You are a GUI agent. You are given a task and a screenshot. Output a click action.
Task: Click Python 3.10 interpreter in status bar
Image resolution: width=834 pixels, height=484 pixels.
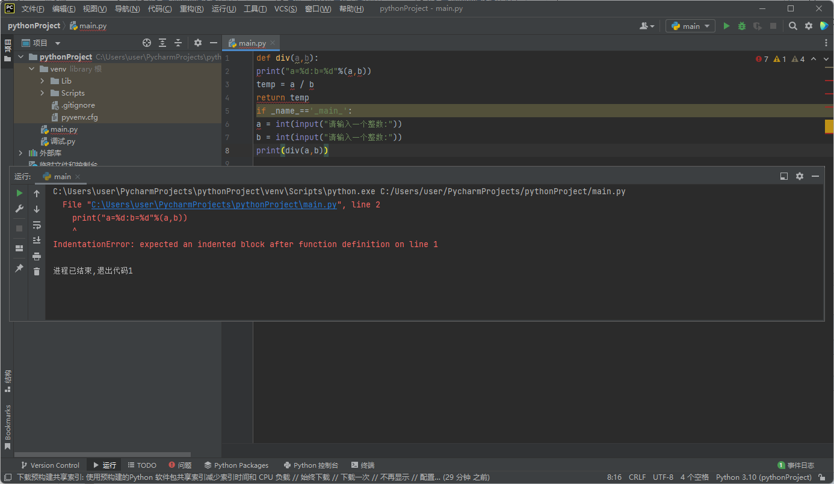[x=763, y=477]
